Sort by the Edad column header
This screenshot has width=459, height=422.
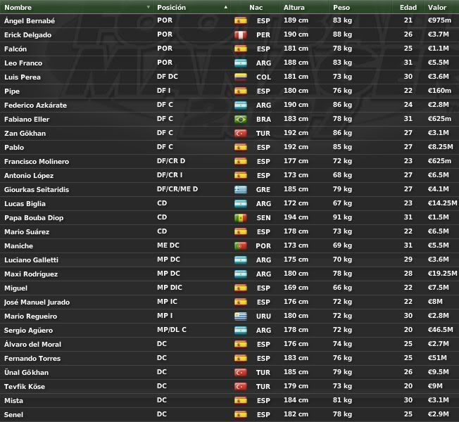408,7
